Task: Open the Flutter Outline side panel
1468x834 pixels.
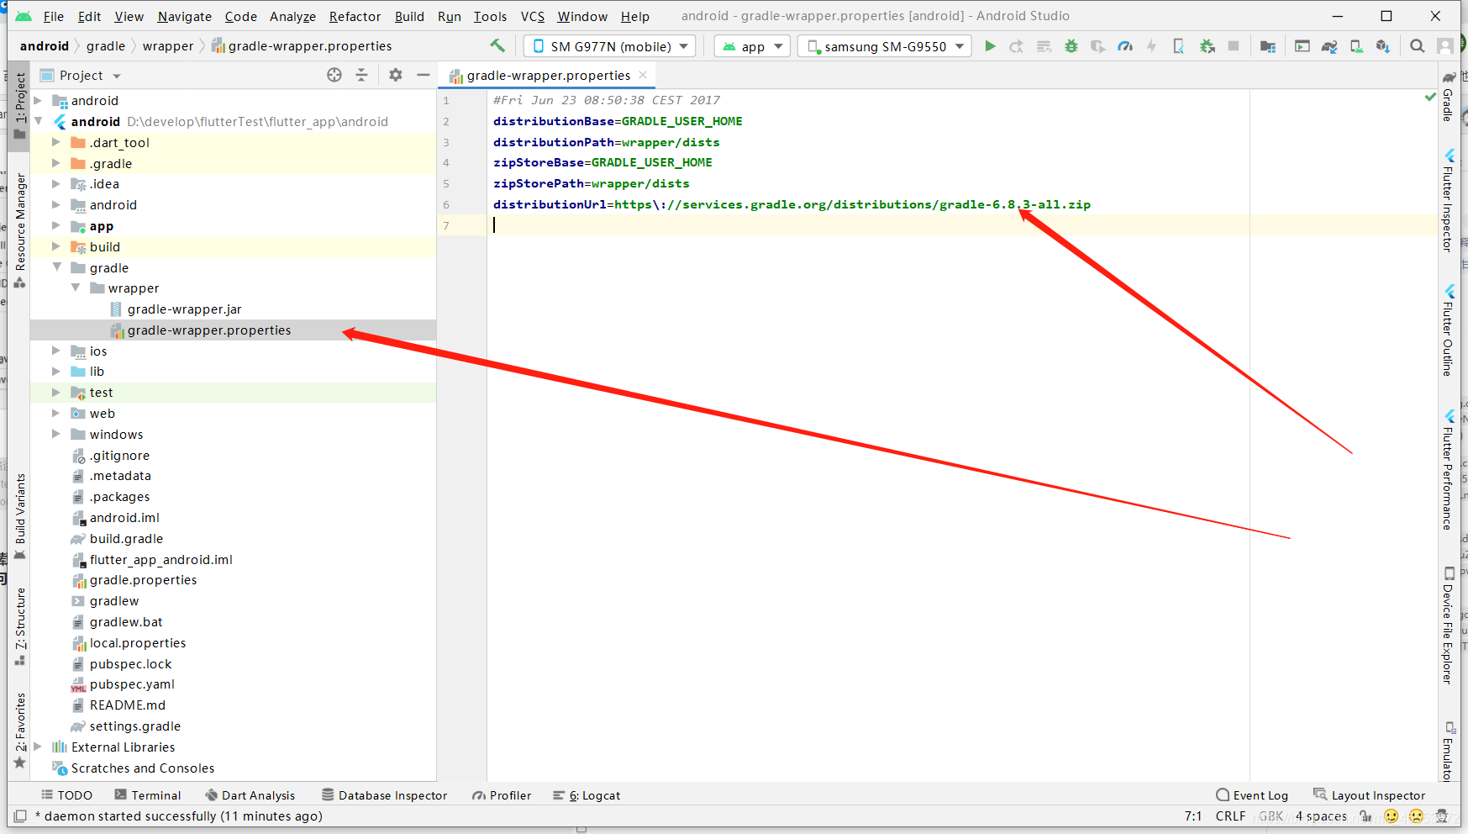Action: [1448, 330]
